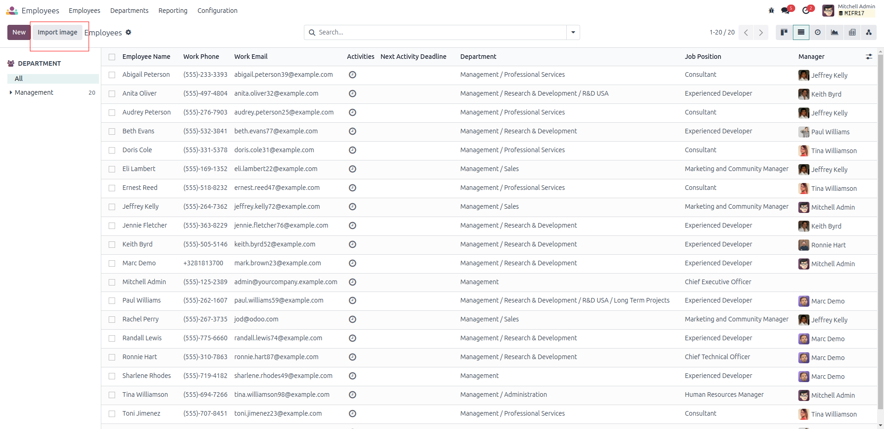The width and height of the screenshot is (884, 429).
Task: Switch to Hierarchy view
Action: click(869, 32)
